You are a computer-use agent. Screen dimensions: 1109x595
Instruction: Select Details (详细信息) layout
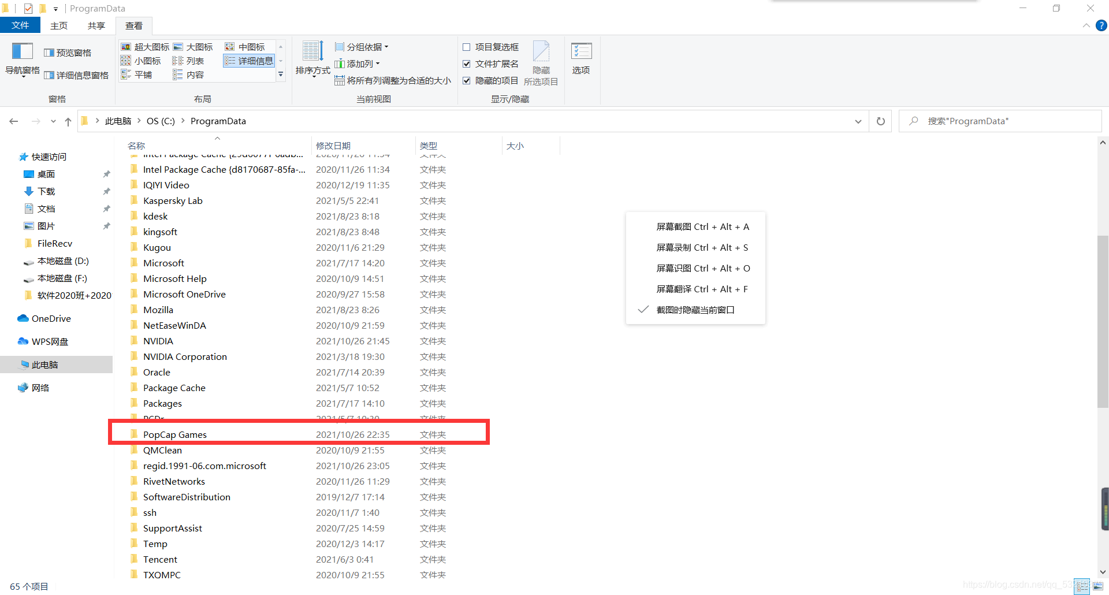click(249, 61)
